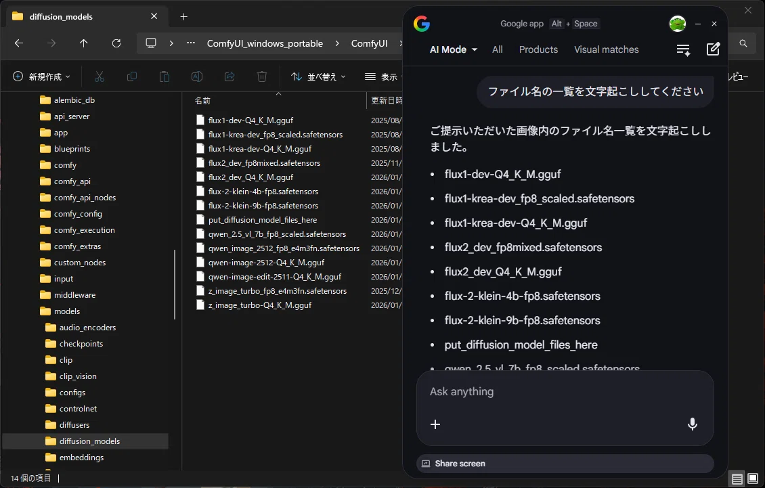
Task: Click the Paste clipboard icon in toolbar
Action: [x=165, y=76]
